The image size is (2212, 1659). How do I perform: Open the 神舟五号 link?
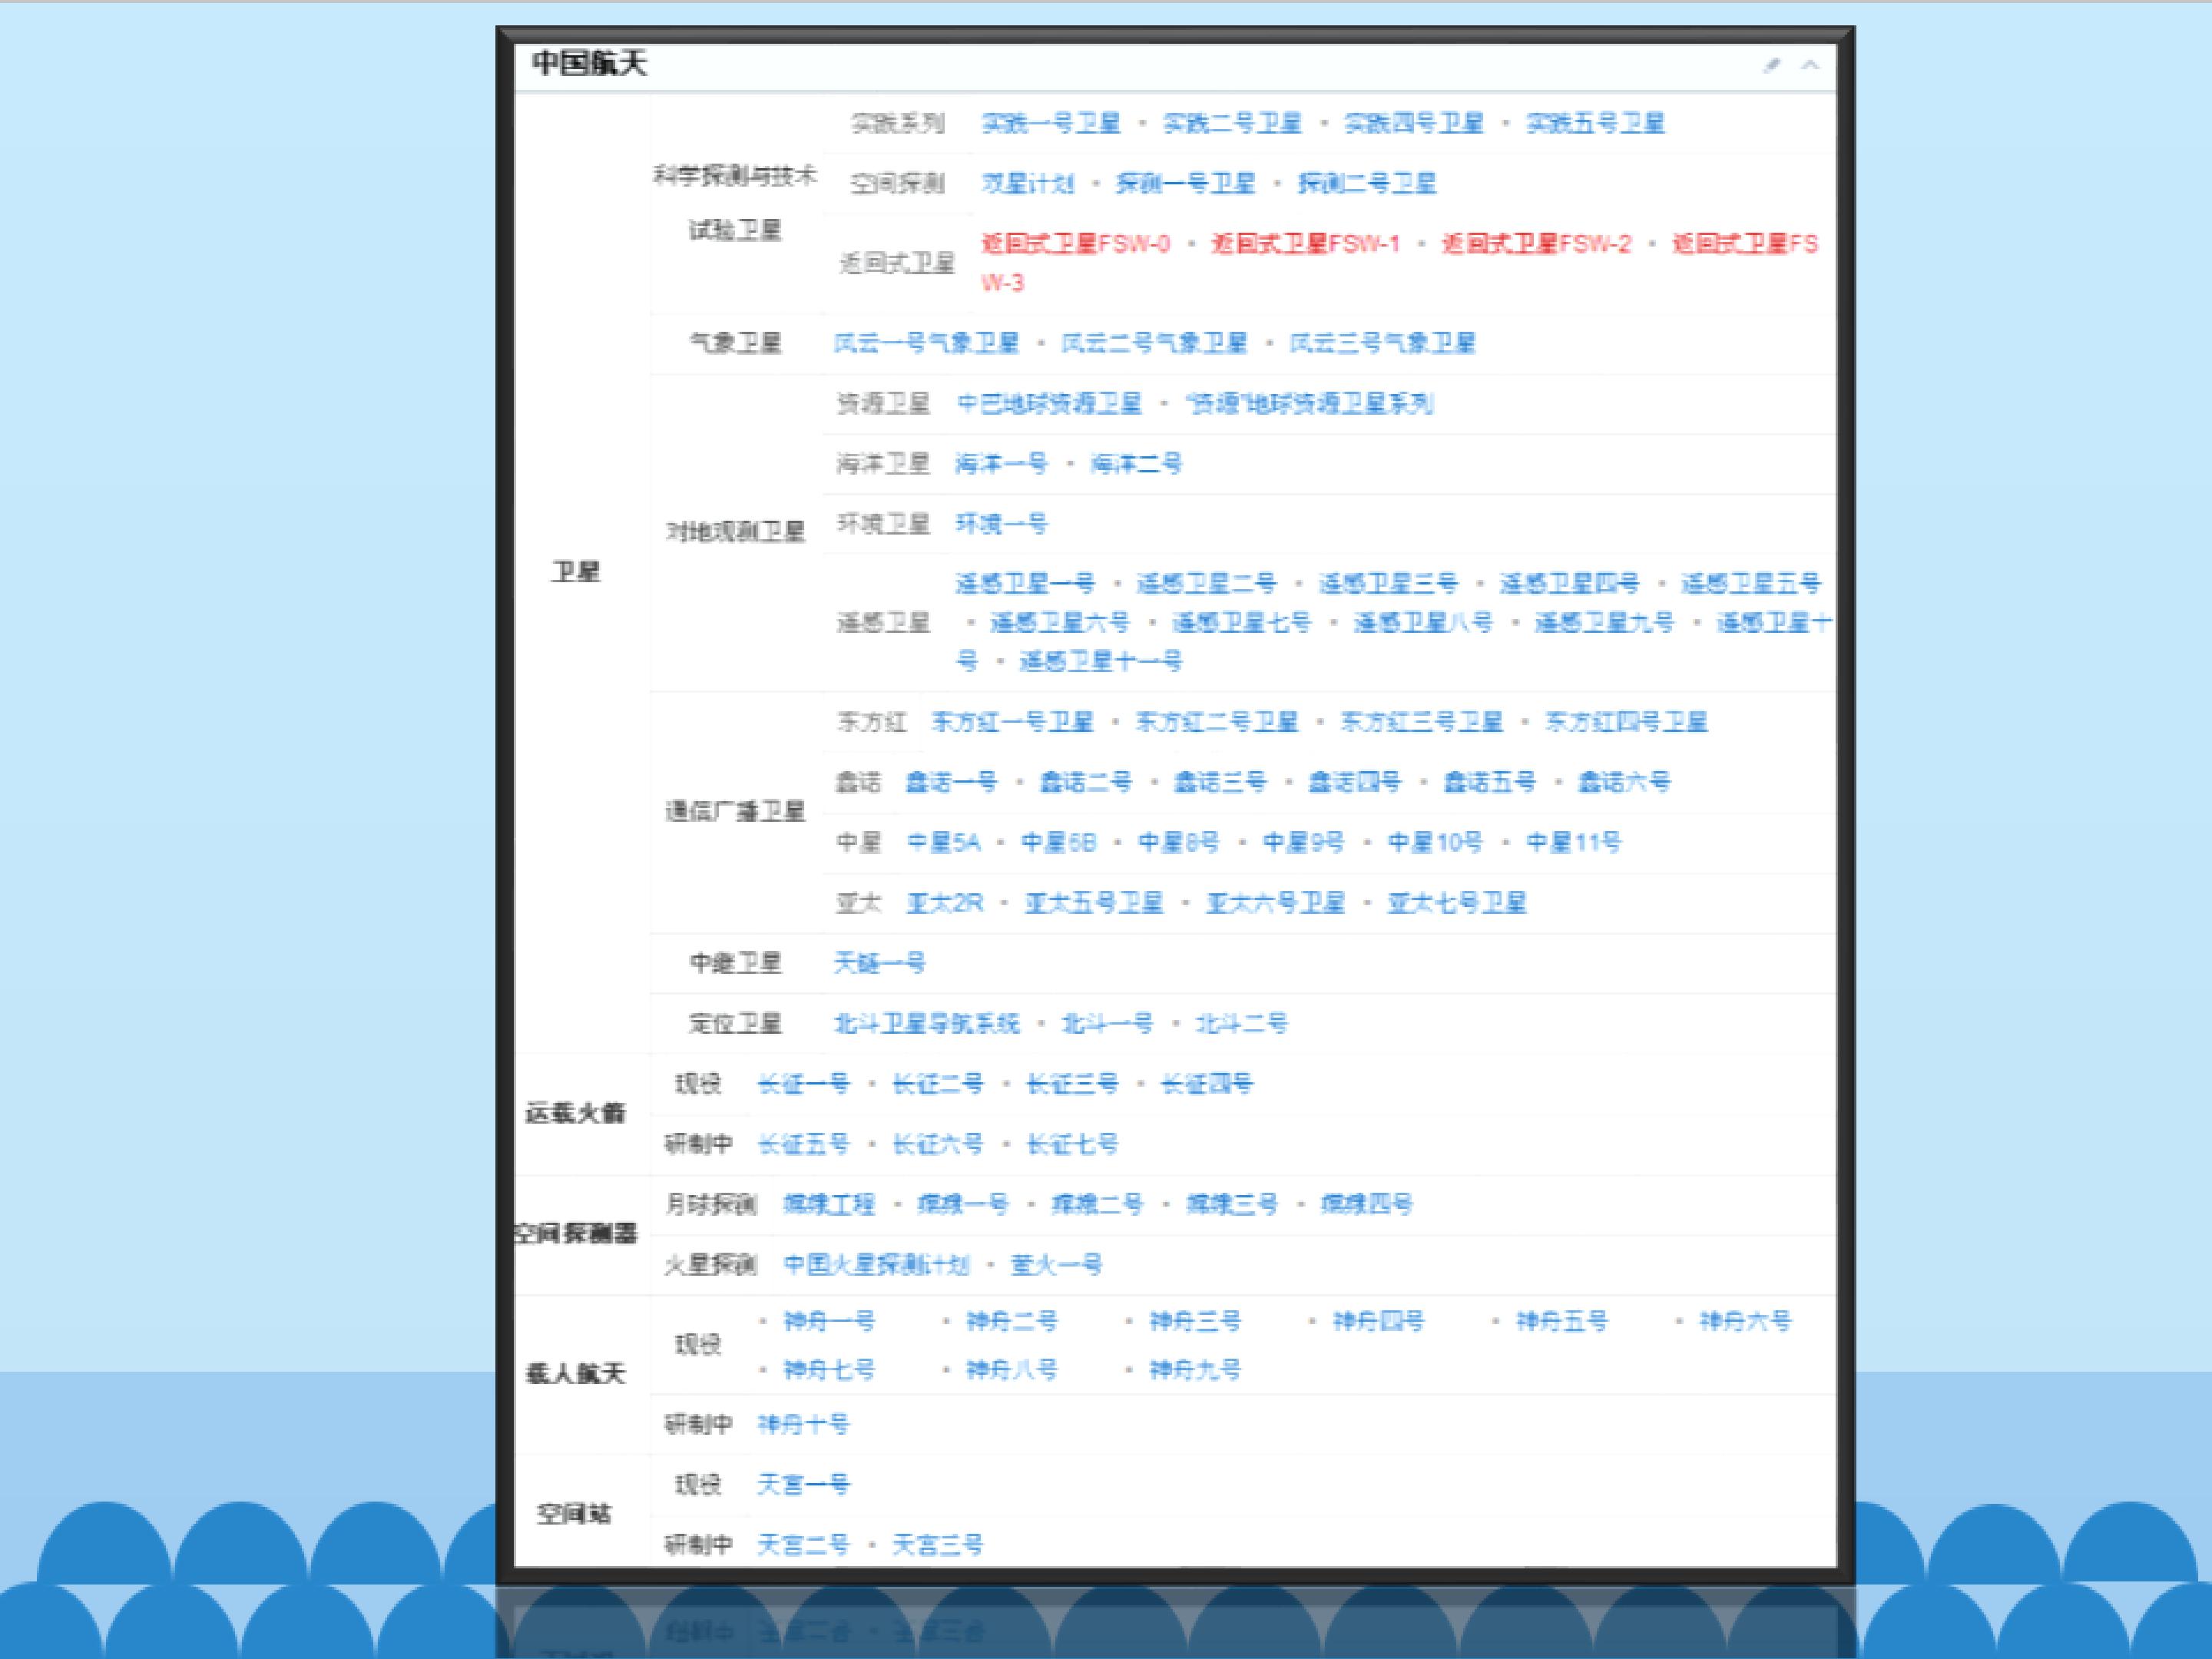1562,1322
